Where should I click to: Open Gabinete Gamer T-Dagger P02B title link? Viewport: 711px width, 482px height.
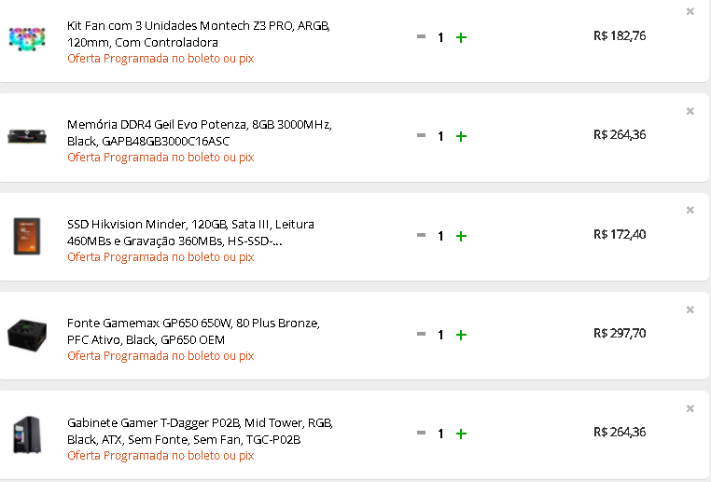pos(200,431)
